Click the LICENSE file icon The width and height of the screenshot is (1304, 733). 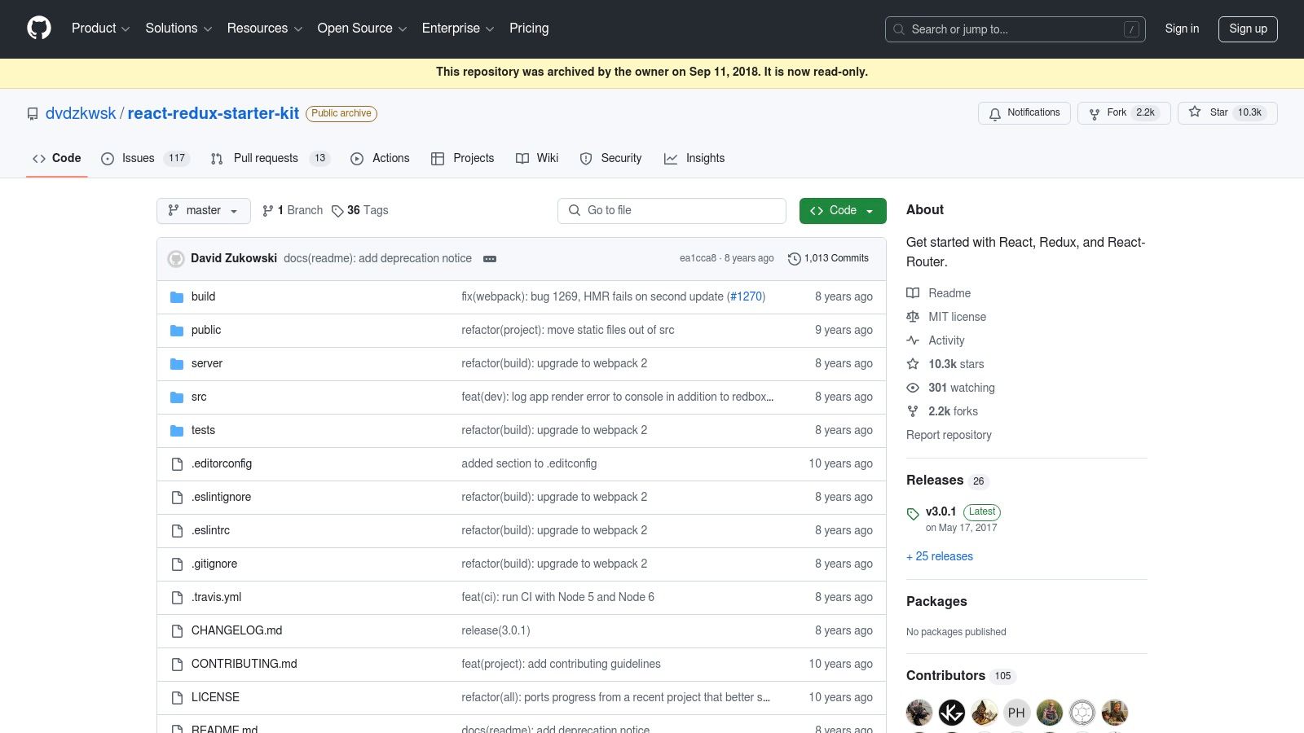[177, 698]
